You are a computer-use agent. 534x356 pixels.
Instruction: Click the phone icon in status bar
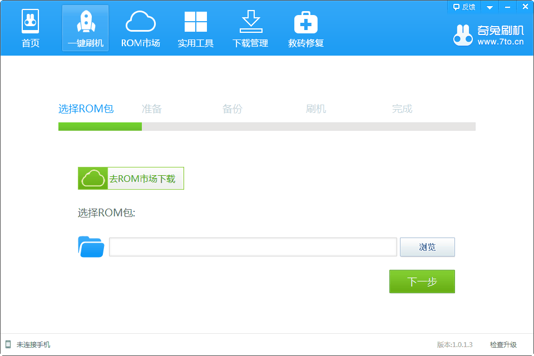pos(8,344)
